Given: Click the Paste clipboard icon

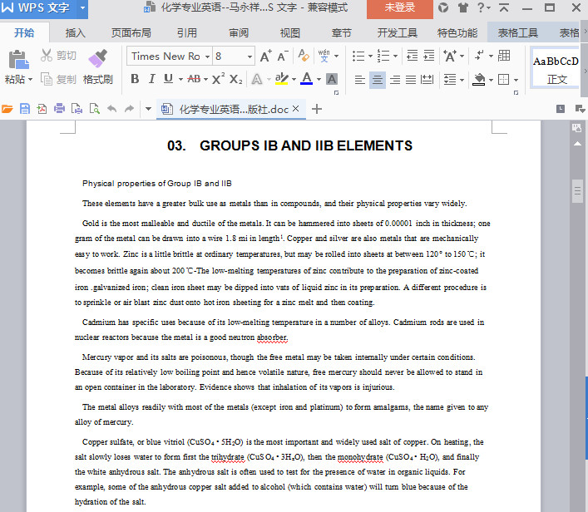Looking at the screenshot, I should (19, 59).
